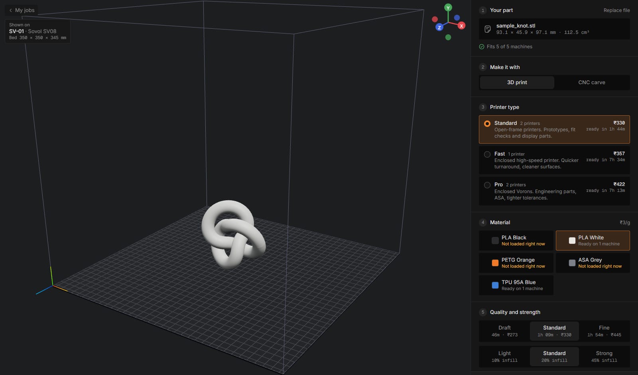Screen dimensions: 638x375
Task: Click the green check icon next to Fits 5 of 5 machines
Action: pos(482,47)
